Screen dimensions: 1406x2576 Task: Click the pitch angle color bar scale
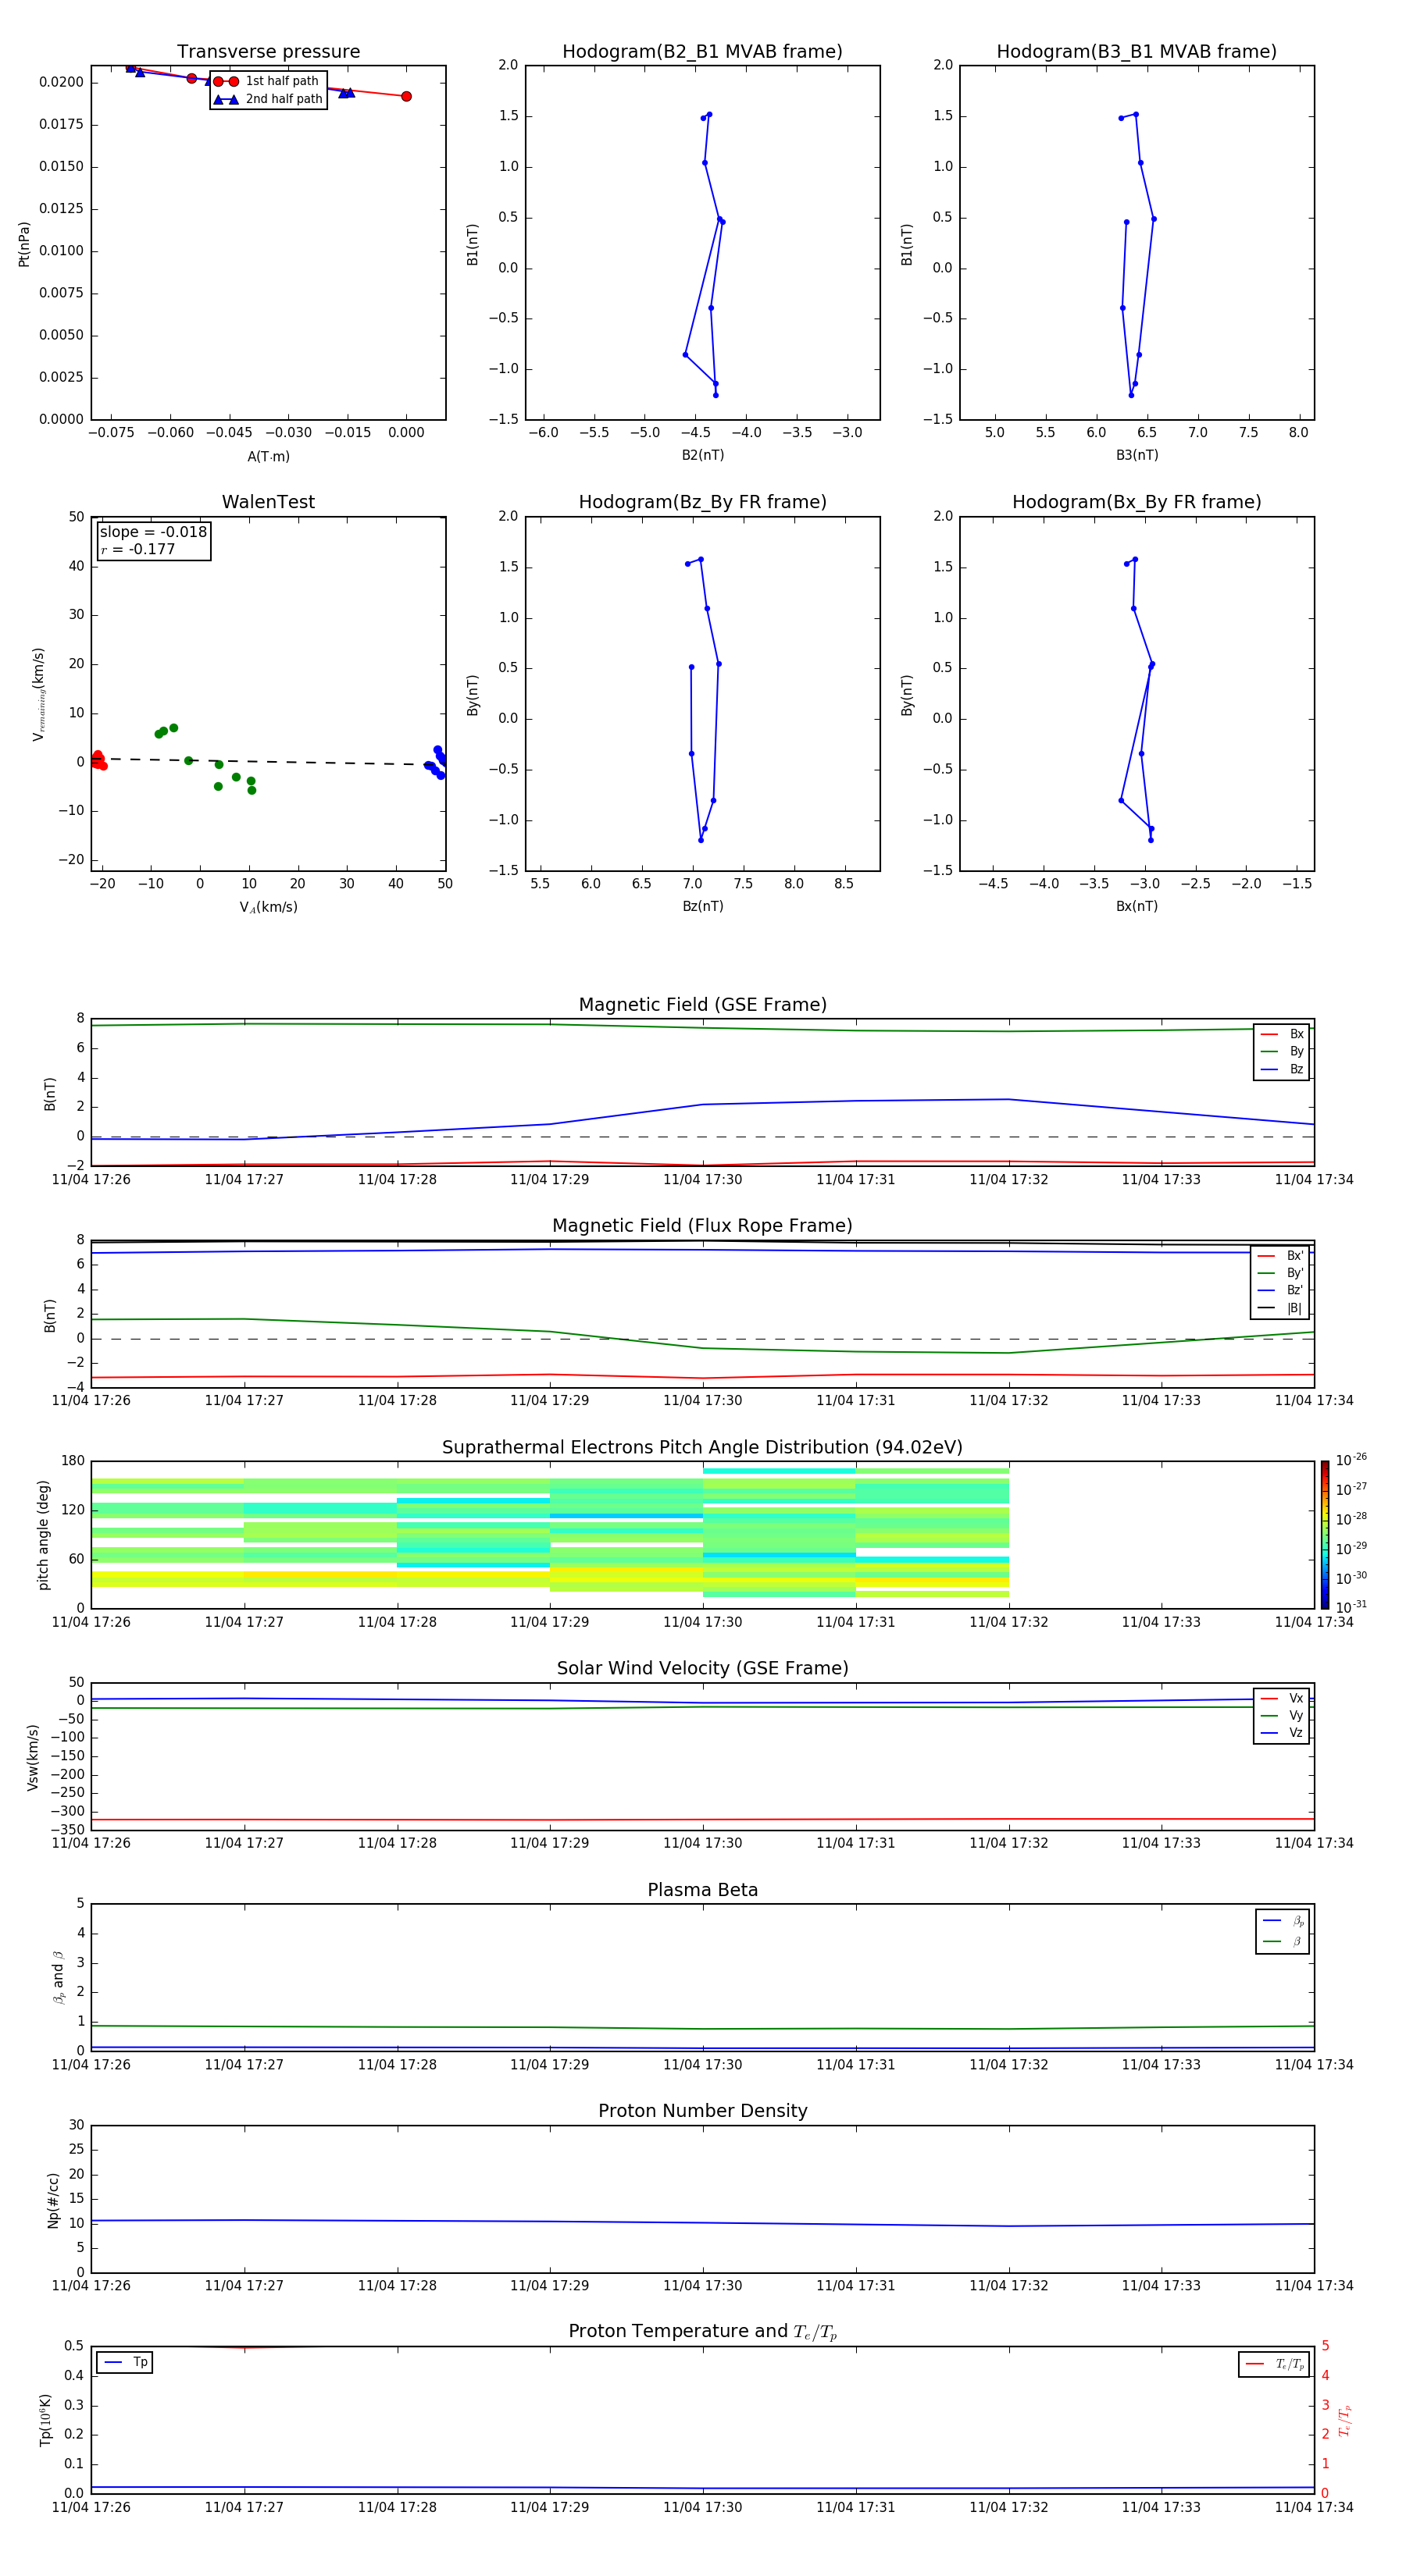pyautogui.click(x=1325, y=1534)
